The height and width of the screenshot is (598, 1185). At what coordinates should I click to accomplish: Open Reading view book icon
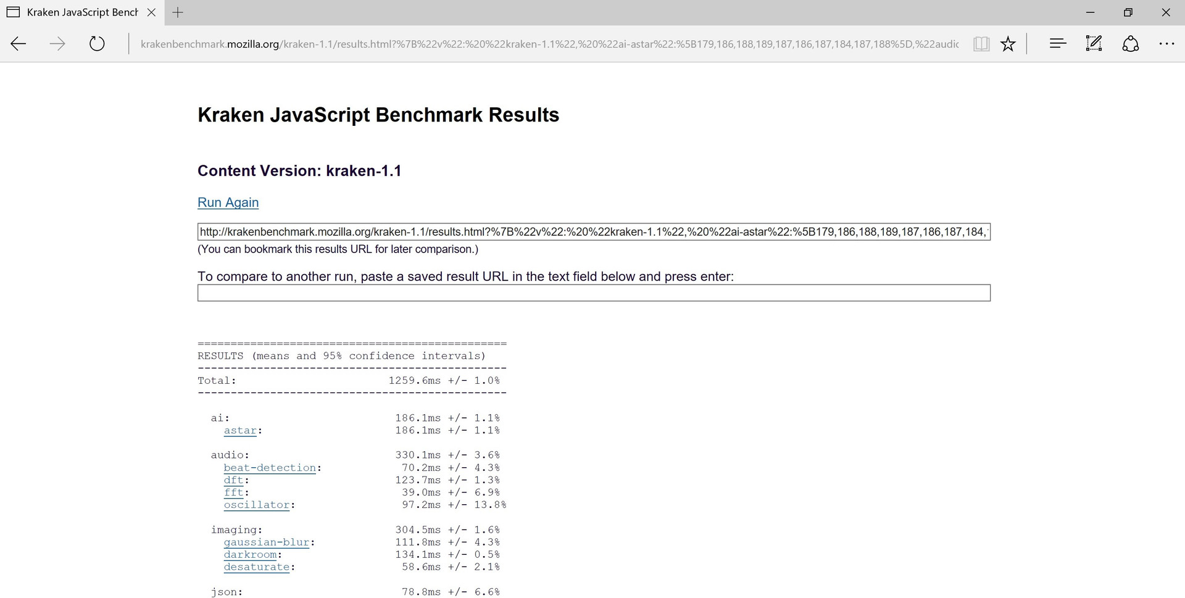point(981,43)
